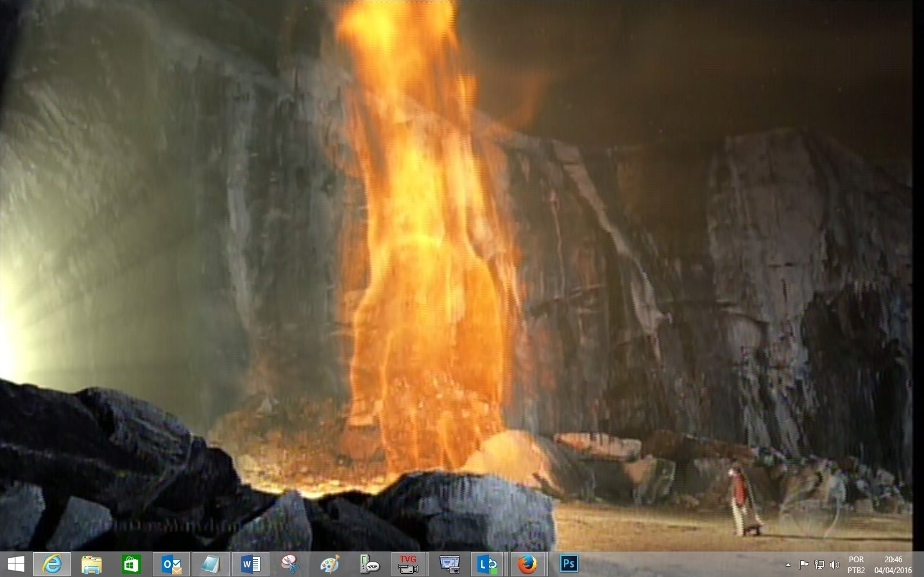Expand the hidden tray icons arrow
The image size is (924, 577).
[x=788, y=565]
